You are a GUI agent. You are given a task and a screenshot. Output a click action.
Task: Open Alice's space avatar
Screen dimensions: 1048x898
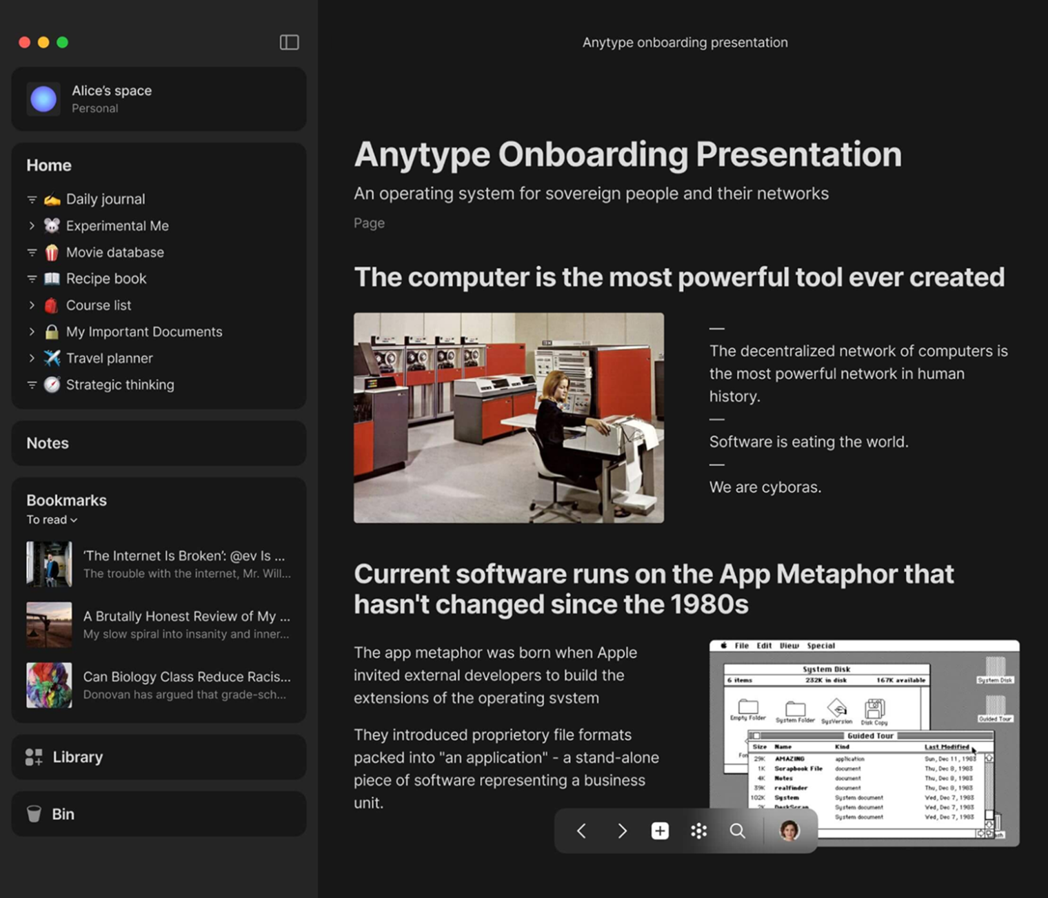(x=43, y=99)
